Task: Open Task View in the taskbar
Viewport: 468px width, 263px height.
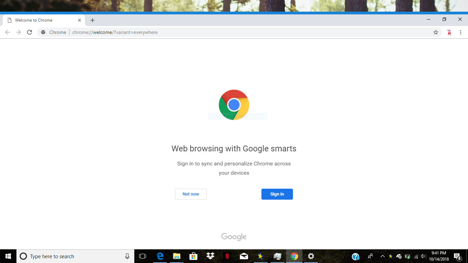Action: pos(143,256)
